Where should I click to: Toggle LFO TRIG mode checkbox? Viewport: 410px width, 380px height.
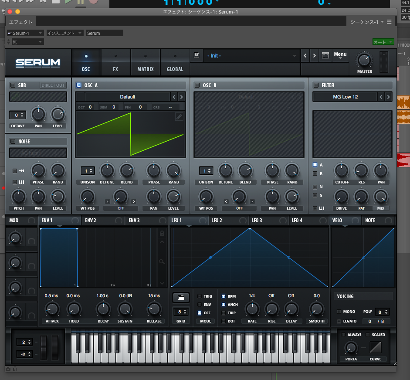click(x=200, y=296)
